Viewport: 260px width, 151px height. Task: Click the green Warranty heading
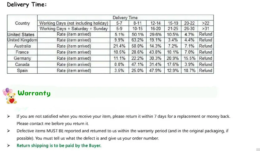(34, 93)
